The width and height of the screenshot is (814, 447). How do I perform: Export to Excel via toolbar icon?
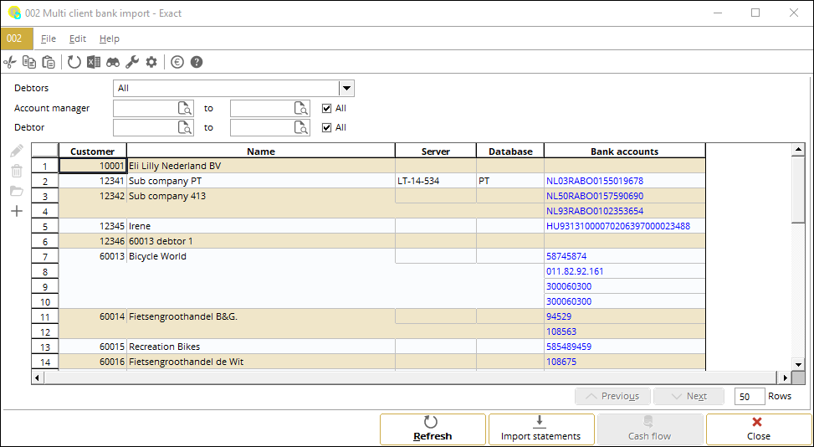coord(94,62)
